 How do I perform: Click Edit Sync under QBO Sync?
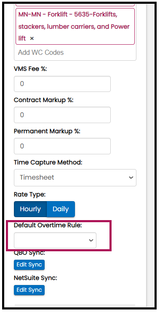click(29, 265)
